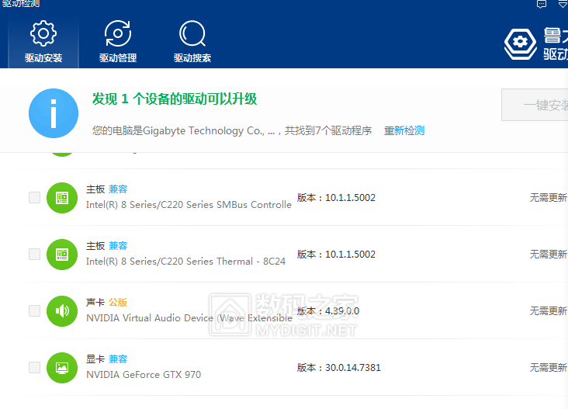Open the 驱动安装 tab
Viewport: 568px width, 409px height.
pos(43,41)
